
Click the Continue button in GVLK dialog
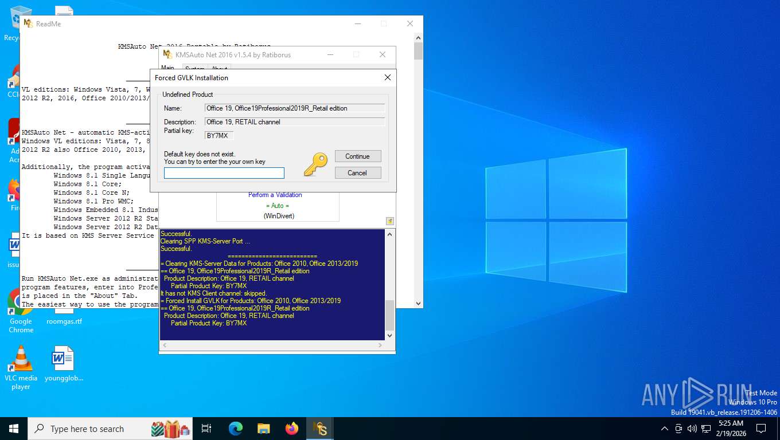click(358, 156)
